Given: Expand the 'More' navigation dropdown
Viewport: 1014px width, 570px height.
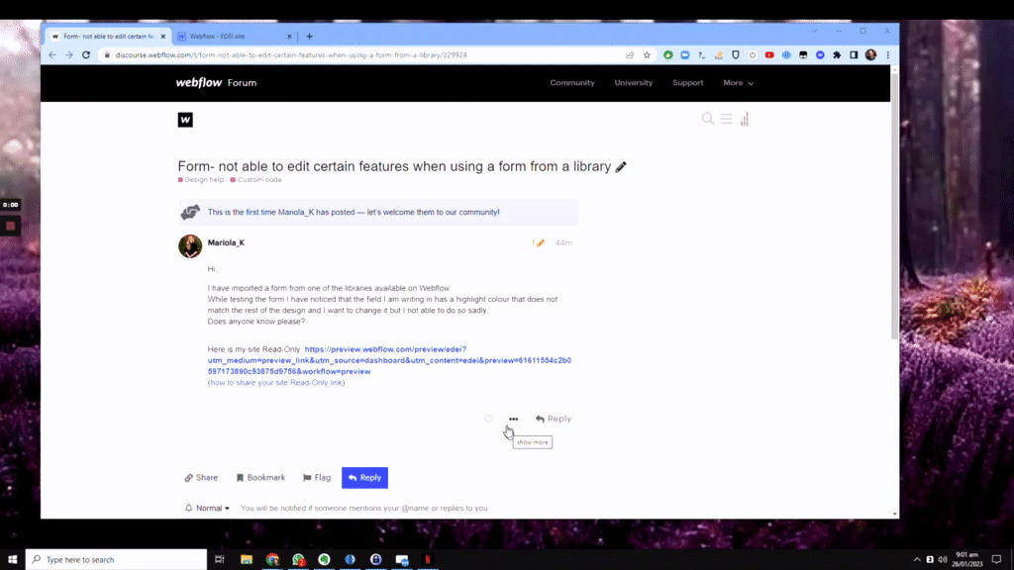Looking at the screenshot, I should pyautogui.click(x=738, y=82).
